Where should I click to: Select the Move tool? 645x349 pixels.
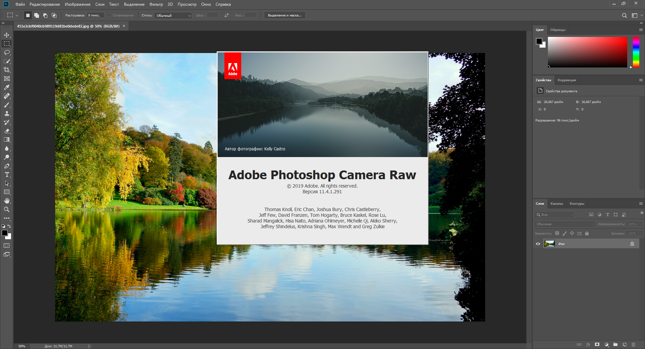[x=7, y=35]
